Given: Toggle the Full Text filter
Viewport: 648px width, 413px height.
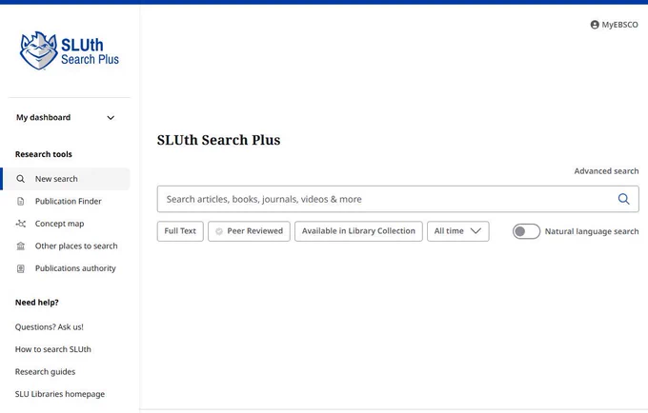Looking at the screenshot, I should 180,231.
